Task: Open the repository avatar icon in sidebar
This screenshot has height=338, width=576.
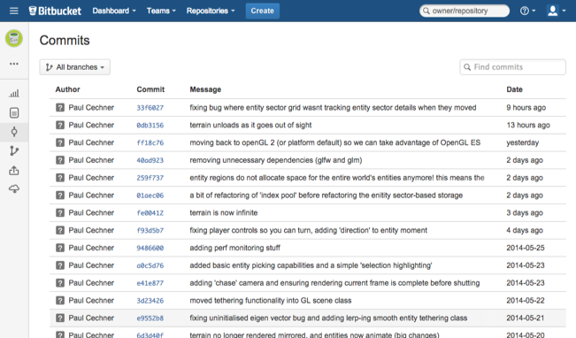Action: click(14, 38)
